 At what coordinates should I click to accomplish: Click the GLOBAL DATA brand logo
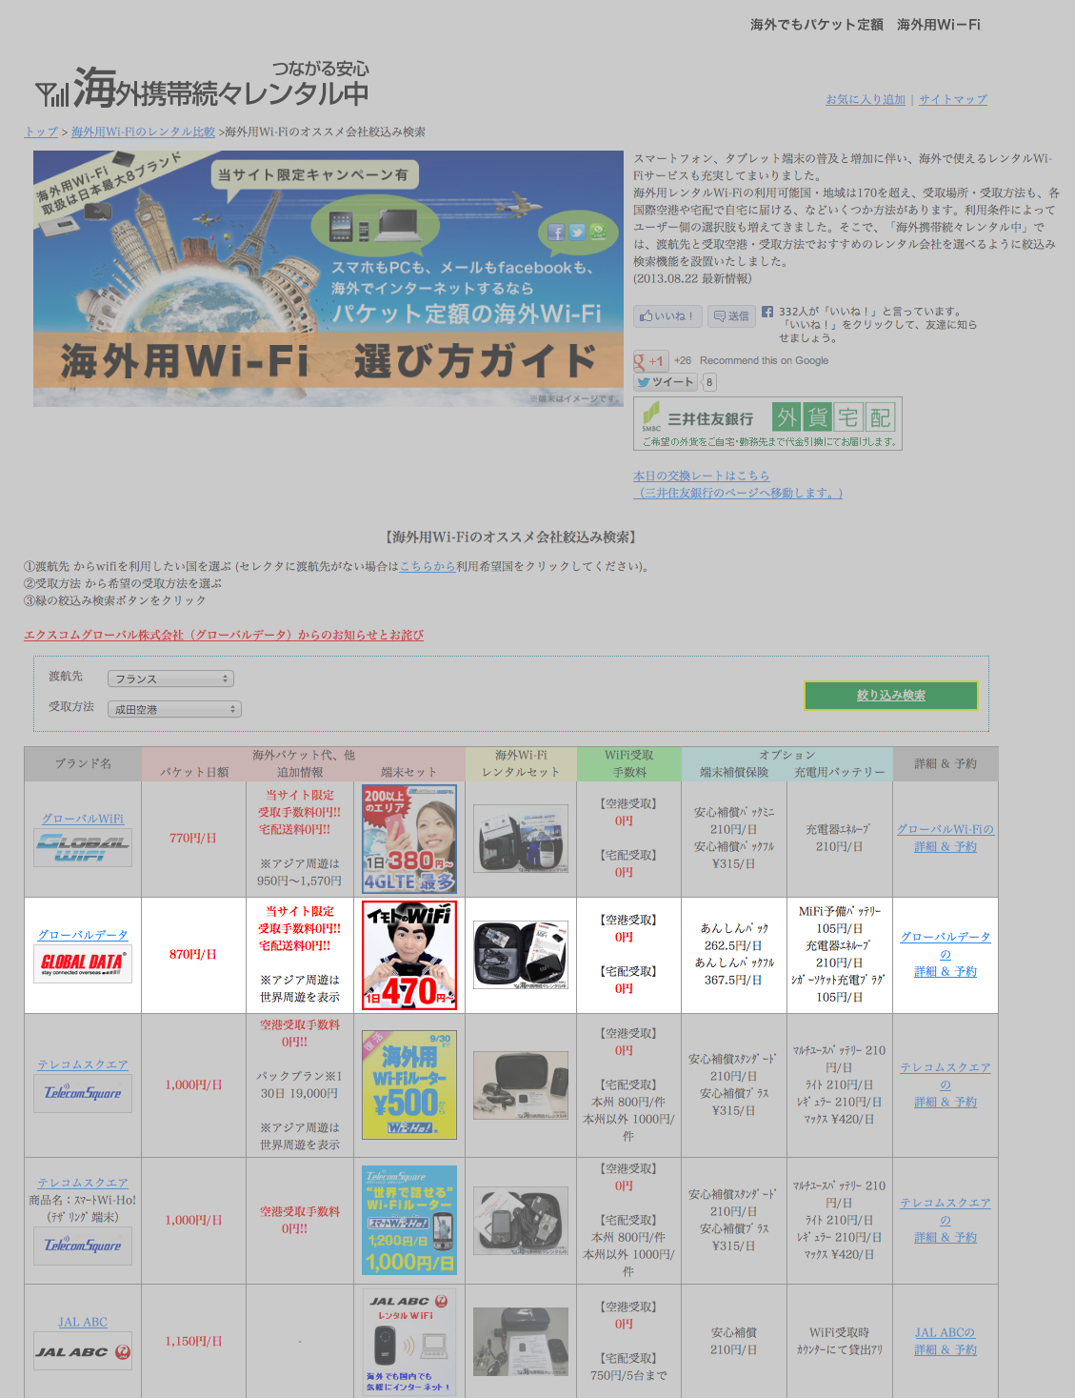pyautogui.click(x=83, y=963)
